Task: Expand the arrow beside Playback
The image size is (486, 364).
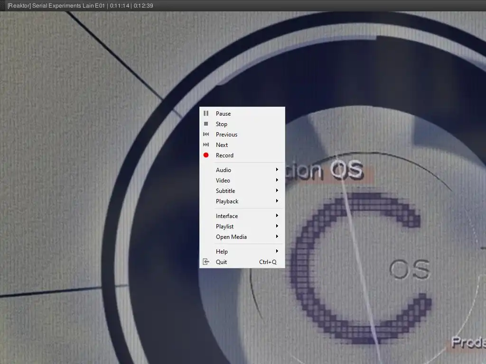Action: [x=277, y=201]
